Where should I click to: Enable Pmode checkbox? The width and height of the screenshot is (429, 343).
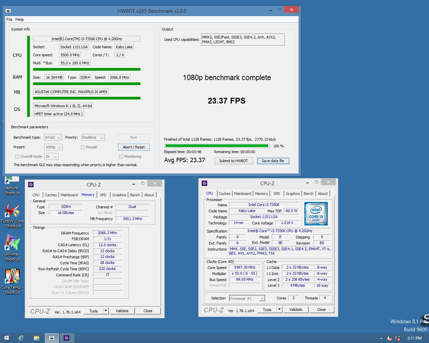(83, 147)
